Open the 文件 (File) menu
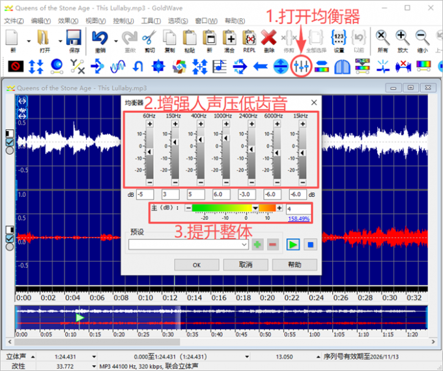This screenshot has width=443, height=371. (14, 21)
